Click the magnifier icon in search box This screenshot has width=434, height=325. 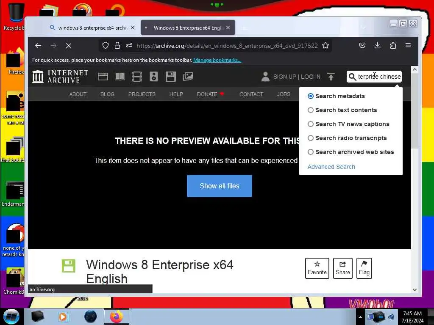(x=352, y=77)
